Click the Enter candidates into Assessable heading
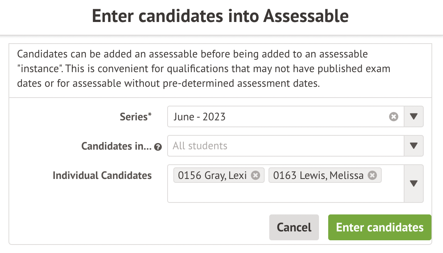The image size is (443, 253). tap(220, 16)
